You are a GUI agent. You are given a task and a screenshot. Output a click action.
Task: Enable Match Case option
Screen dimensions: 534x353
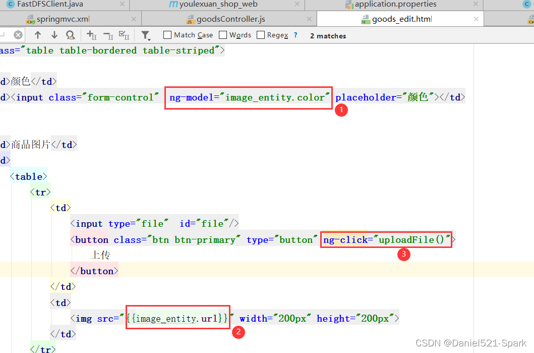(167, 35)
